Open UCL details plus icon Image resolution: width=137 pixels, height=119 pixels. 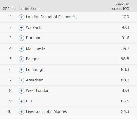coord(21,101)
